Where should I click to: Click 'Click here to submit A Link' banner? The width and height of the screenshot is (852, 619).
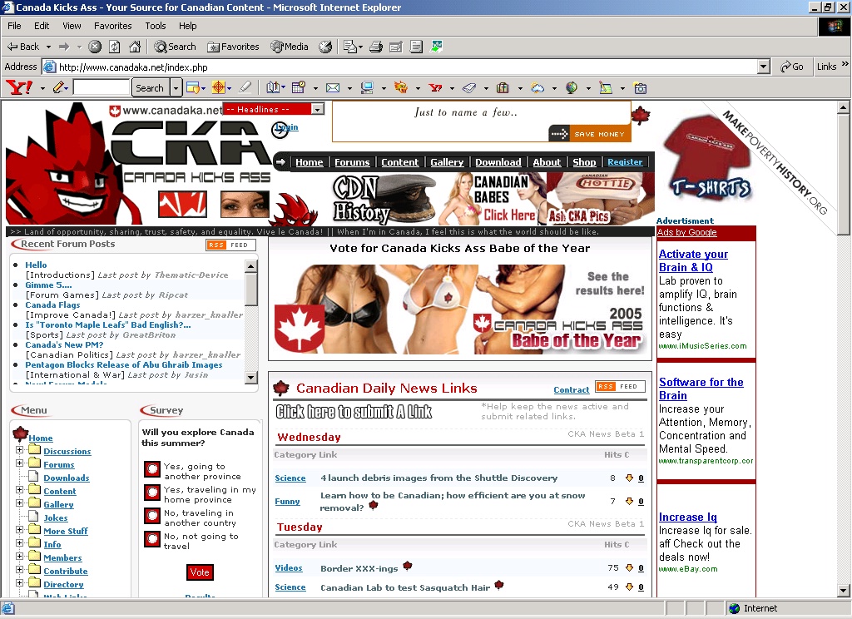click(354, 412)
